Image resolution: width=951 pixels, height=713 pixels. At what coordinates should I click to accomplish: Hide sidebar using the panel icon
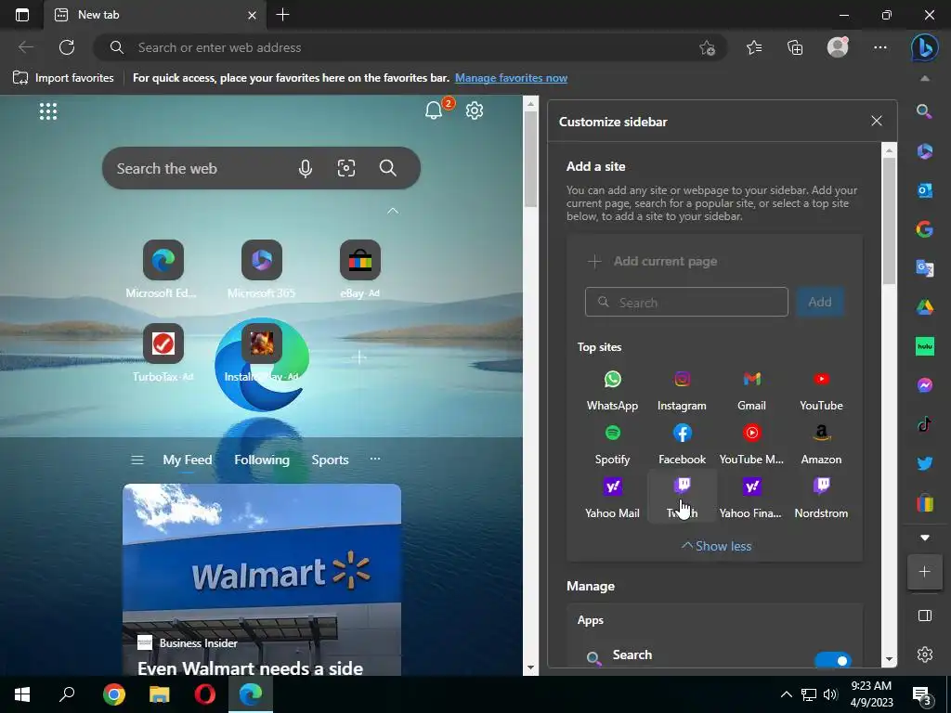point(924,616)
